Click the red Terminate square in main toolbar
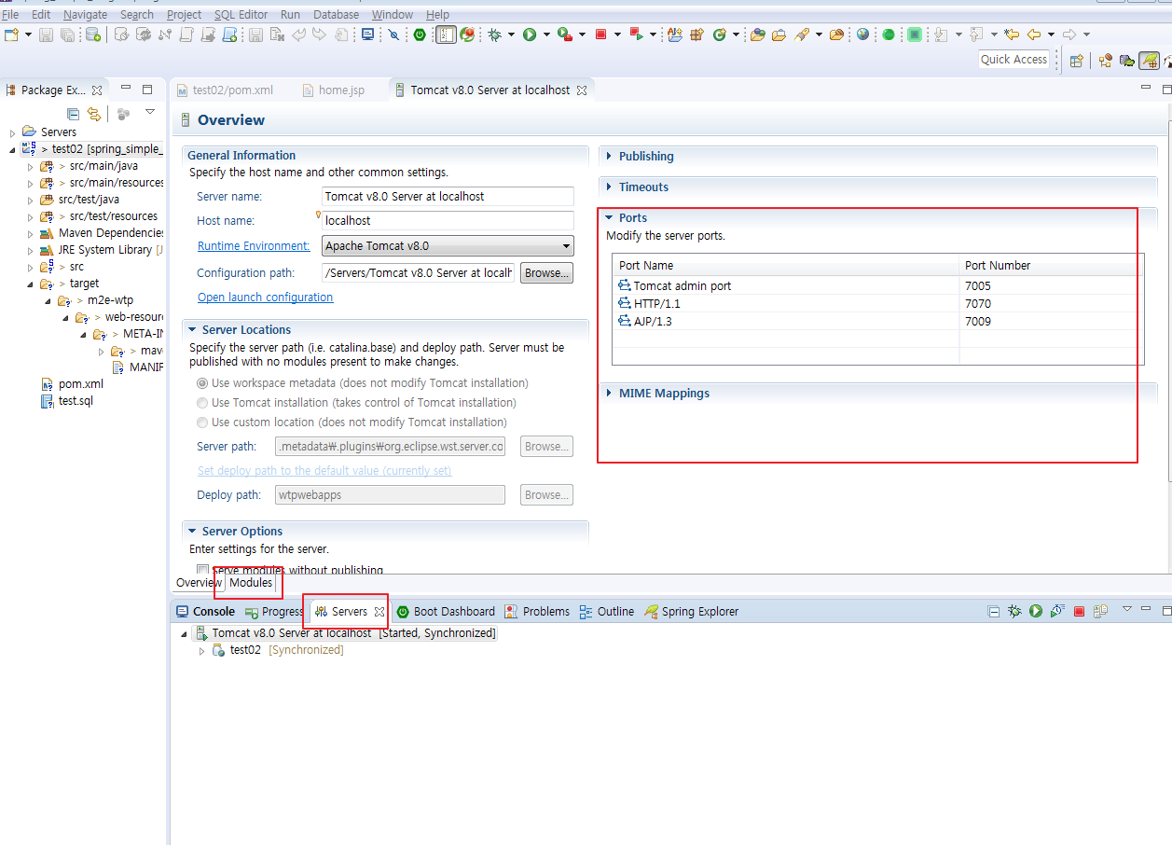1172x845 pixels. point(600,35)
